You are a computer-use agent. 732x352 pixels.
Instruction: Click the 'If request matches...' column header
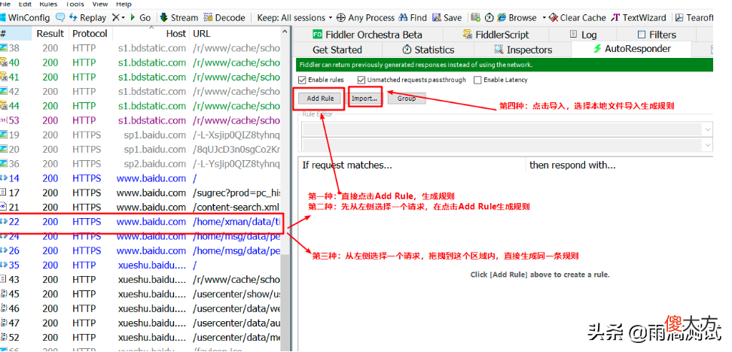click(x=411, y=165)
